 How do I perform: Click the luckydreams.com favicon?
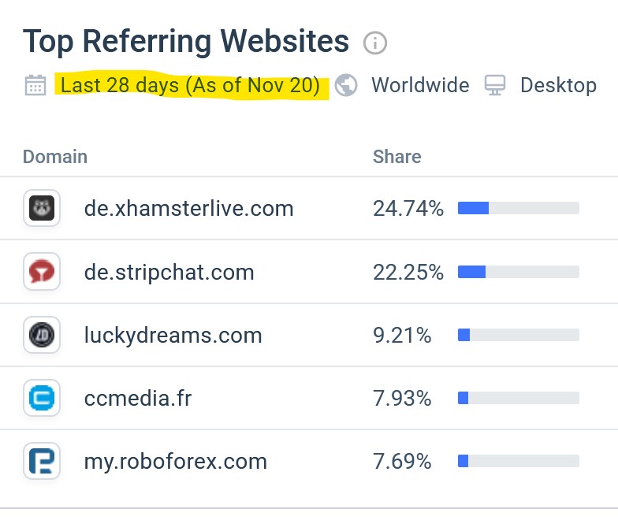pos(42,335)
